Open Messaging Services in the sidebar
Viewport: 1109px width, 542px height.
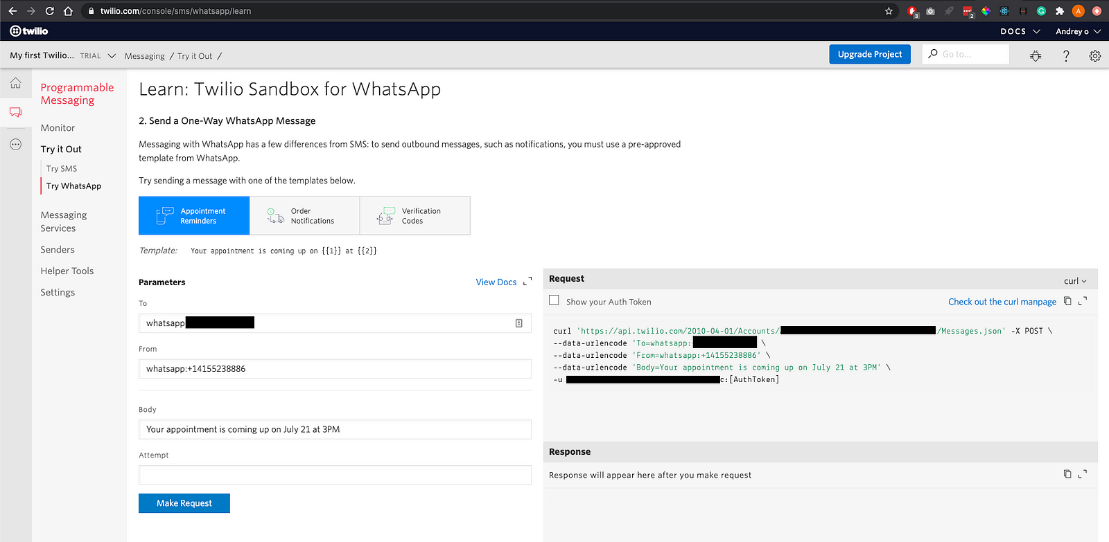pos(63,222)
